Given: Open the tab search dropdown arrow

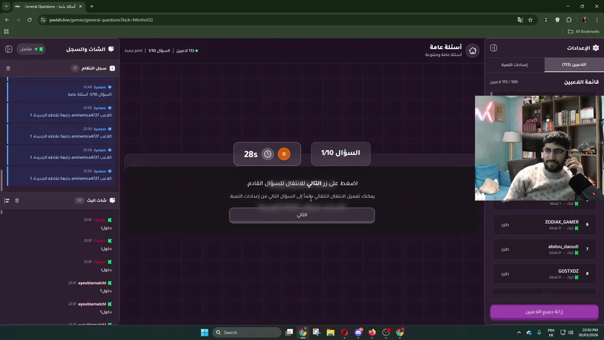Looking at the screenshot, I should pos(6,7).
